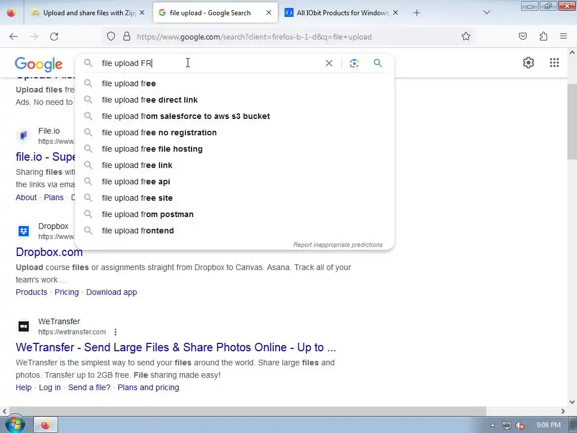Click Report inappropriate predictions link
This screenshot has height=433, width=577.
pyautogui.click(x=338, y=245)
